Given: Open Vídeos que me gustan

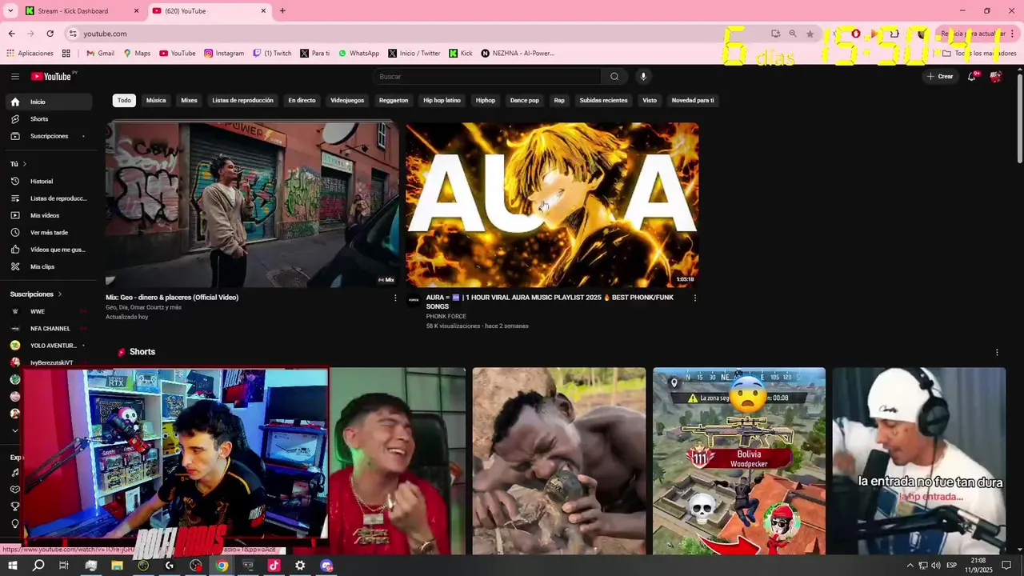Looking at the screenshot, I should click(x=49, y=250).
